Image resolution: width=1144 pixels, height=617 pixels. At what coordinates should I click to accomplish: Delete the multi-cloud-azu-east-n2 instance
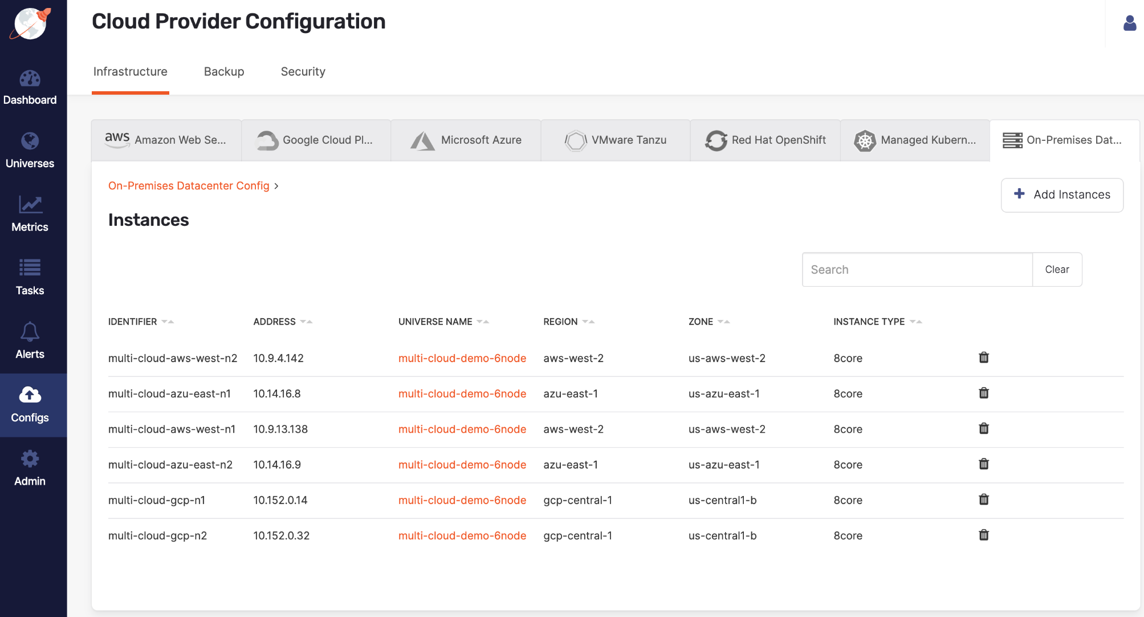(984, 464)
